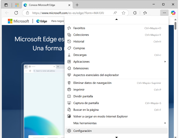Start Read aloud from address bar
This screenshot has height=138, width=179.
pyautogui.click(x=115, y=13)
